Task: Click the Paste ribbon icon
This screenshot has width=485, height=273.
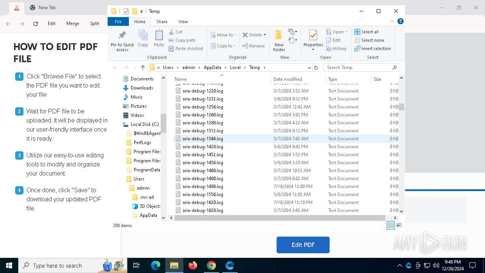Action: click(159, 39)
